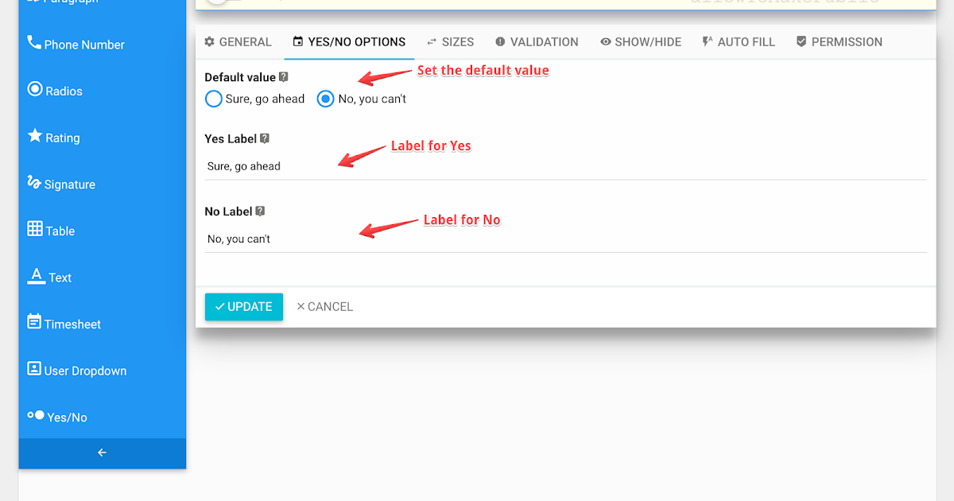Open the VALIDATION tab
Viewport: 954px width, 501px height.
click(x=537, y=41)
